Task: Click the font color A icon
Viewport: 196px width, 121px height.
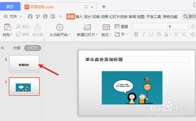Action: point(166,34)
